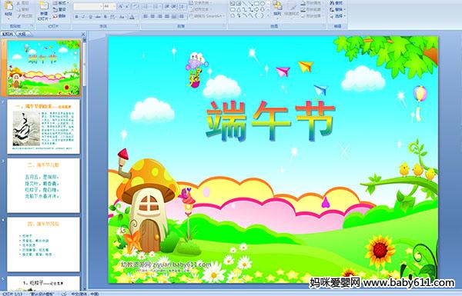Open the font size dropdown
Viewport: 462px width, 296px height.
[x=114, y=6]
